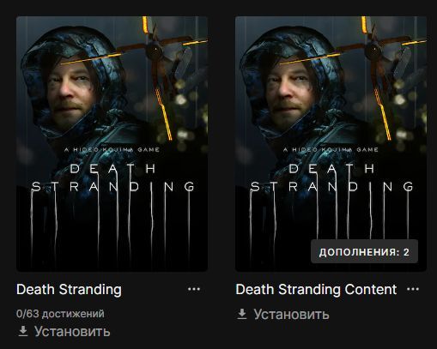The height and width of the screenshot is (349, 437).
Task: Click 'A Hideo Kojima Game' text on left cover
Action: click(x=112, y=149)
